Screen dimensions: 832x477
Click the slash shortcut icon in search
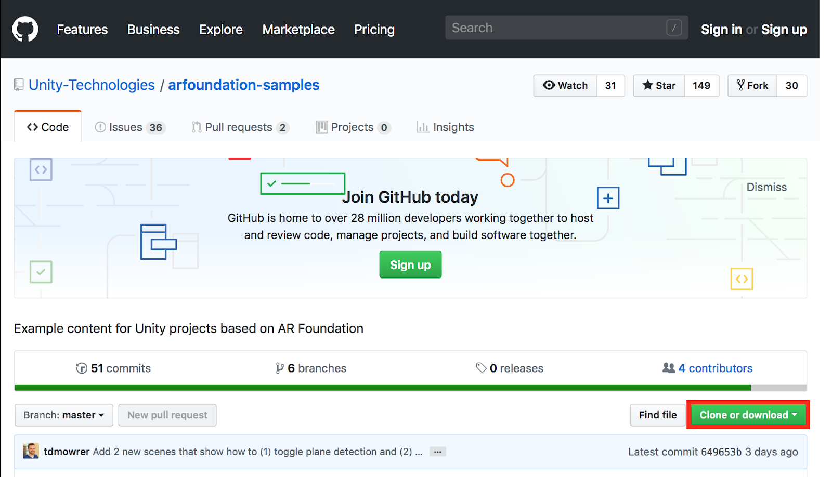click(674, 28)
